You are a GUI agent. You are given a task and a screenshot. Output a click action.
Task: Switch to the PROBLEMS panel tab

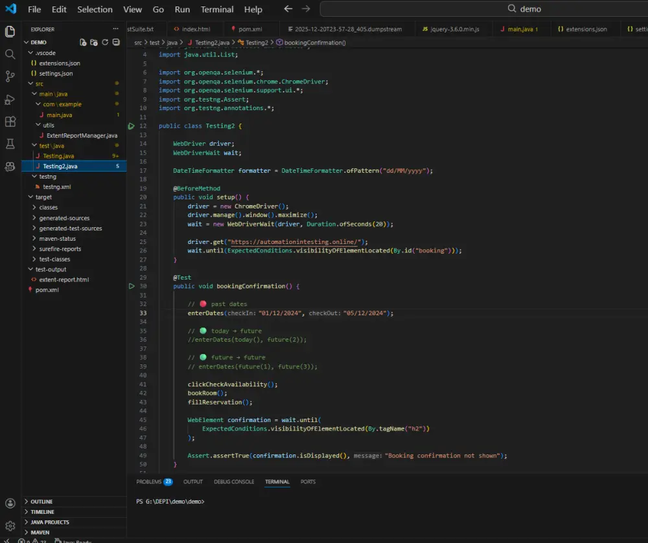[x=149, y=482]
